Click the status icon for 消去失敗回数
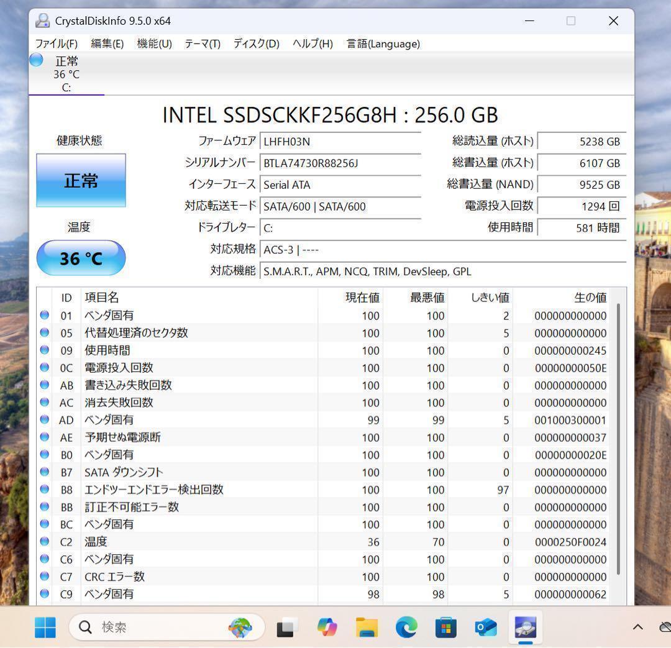 click(x=45, y=403)
